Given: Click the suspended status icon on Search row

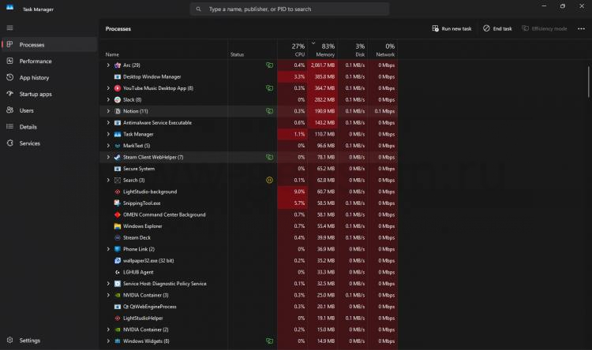Looking at the screenshot, I should pos(269,181).
